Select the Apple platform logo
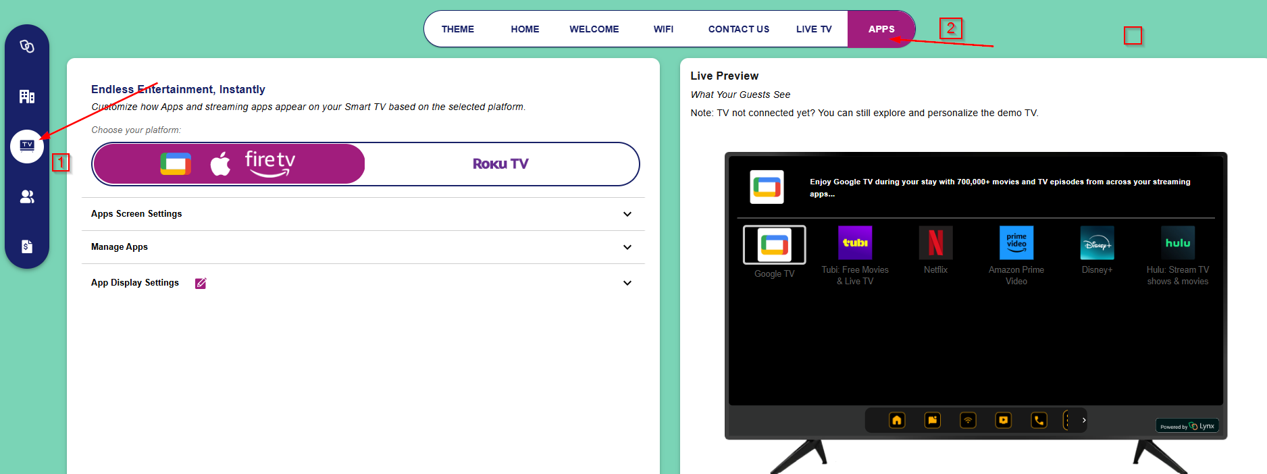 click(x=220, y=164)
